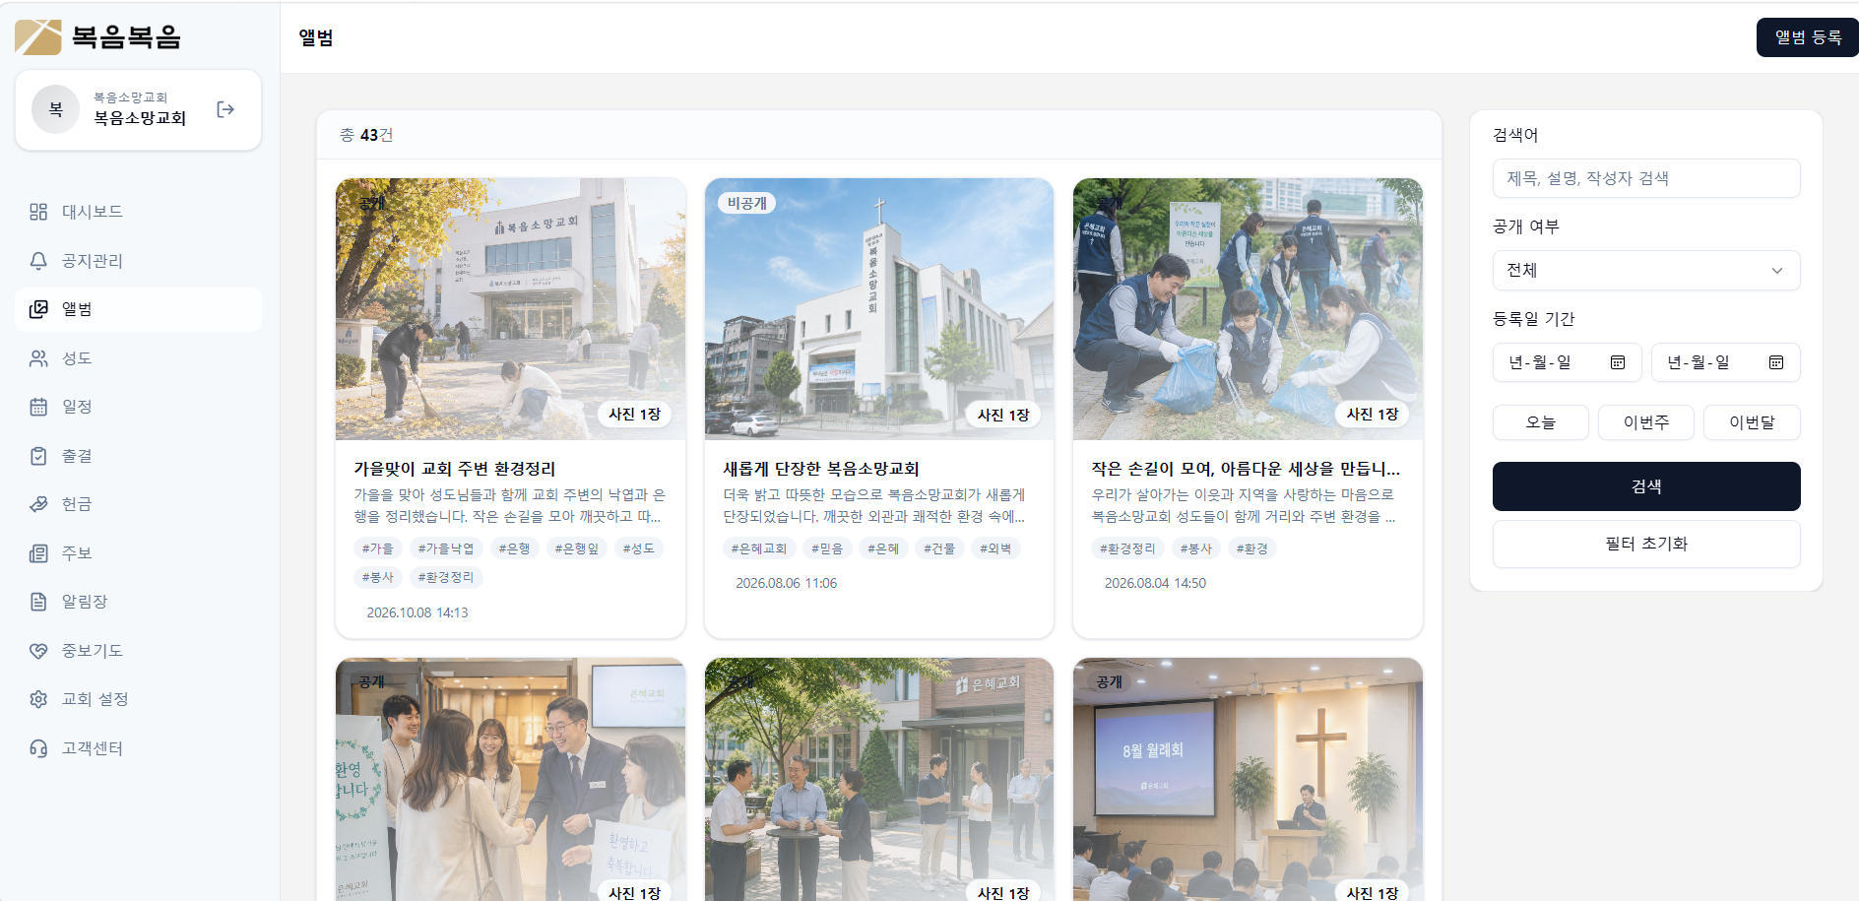
Task: Click the people icon for 성도
Action: click(x=38, y=358)
